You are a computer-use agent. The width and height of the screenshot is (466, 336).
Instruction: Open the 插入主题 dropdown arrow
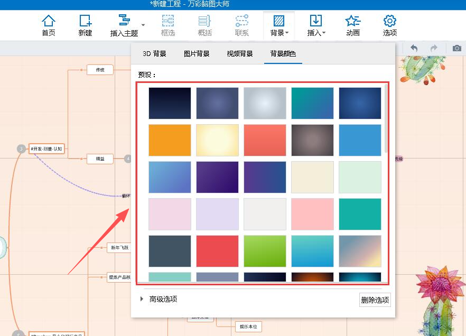[143, 25]
